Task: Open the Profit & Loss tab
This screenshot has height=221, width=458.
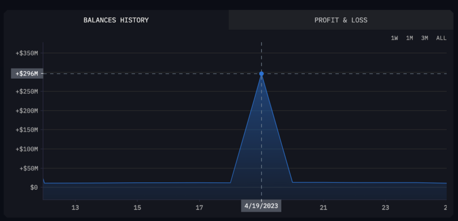Action: 341,20
